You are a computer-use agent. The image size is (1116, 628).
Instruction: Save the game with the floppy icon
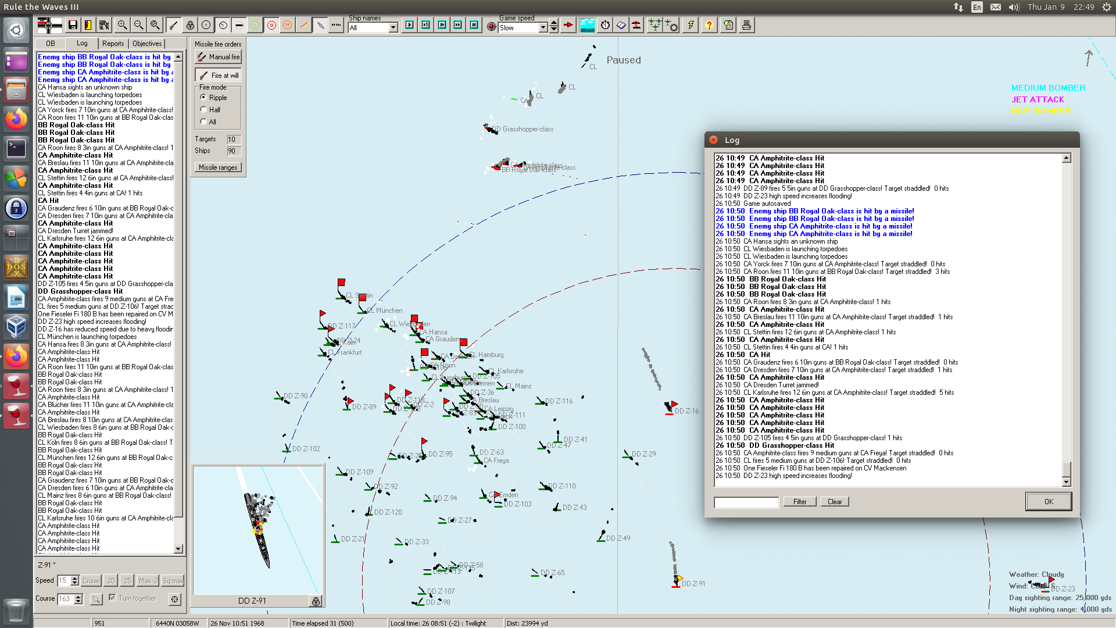73,25
